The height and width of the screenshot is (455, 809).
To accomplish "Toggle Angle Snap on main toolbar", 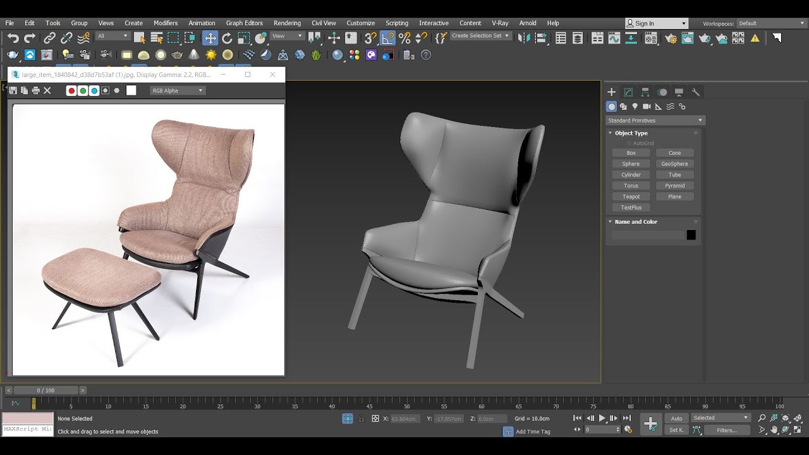I will coord(387,38).
